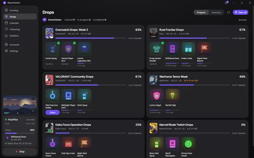The image size is (254, 158).
Task: Open the notifications icon in title bar
Action: point(226,3)
